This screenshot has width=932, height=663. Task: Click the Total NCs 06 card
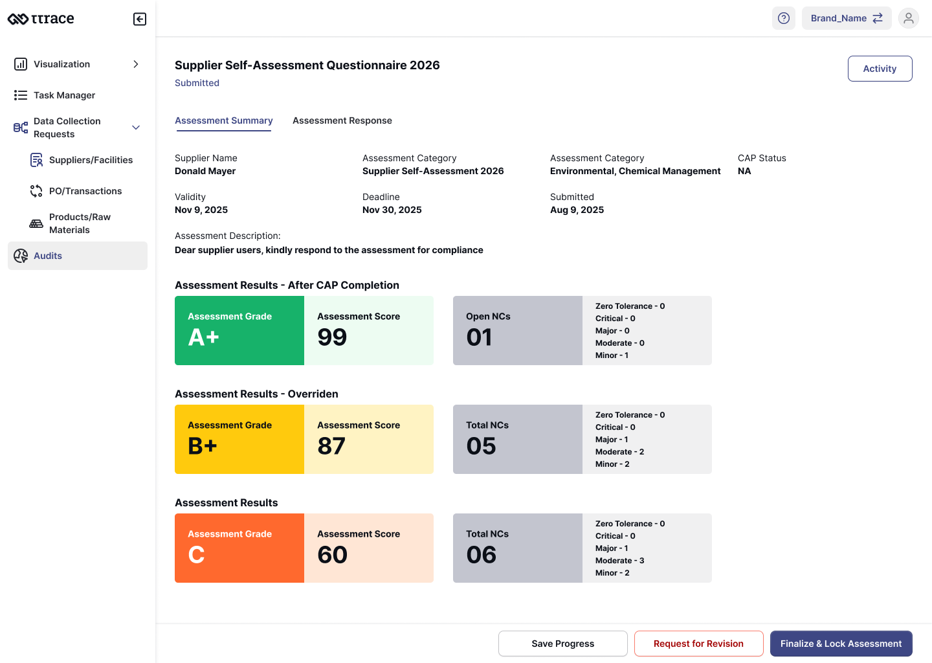click(x=518, y=548)
